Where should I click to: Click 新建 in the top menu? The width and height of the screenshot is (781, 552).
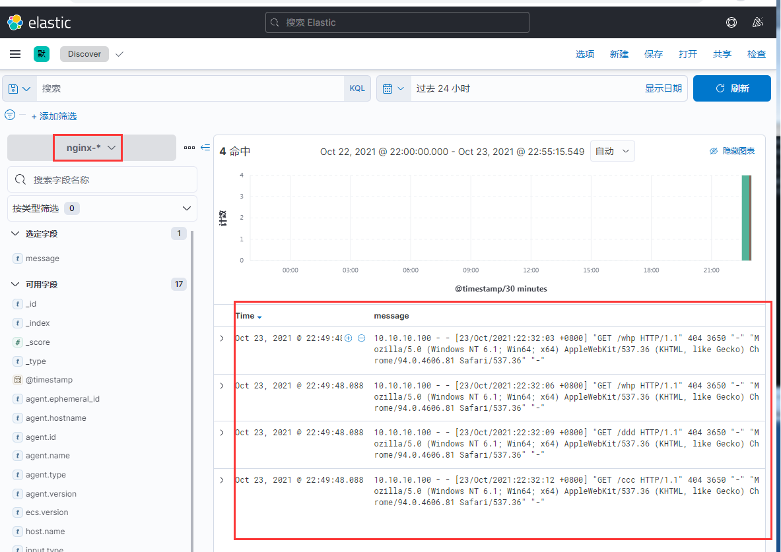[x=619, y=54]
